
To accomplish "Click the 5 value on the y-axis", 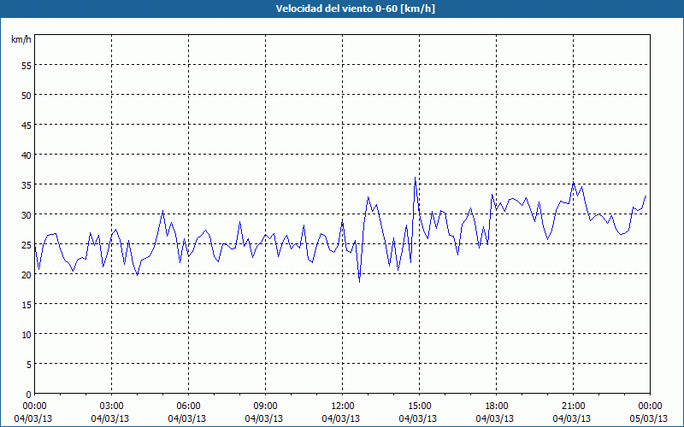I will click(29, 365).
